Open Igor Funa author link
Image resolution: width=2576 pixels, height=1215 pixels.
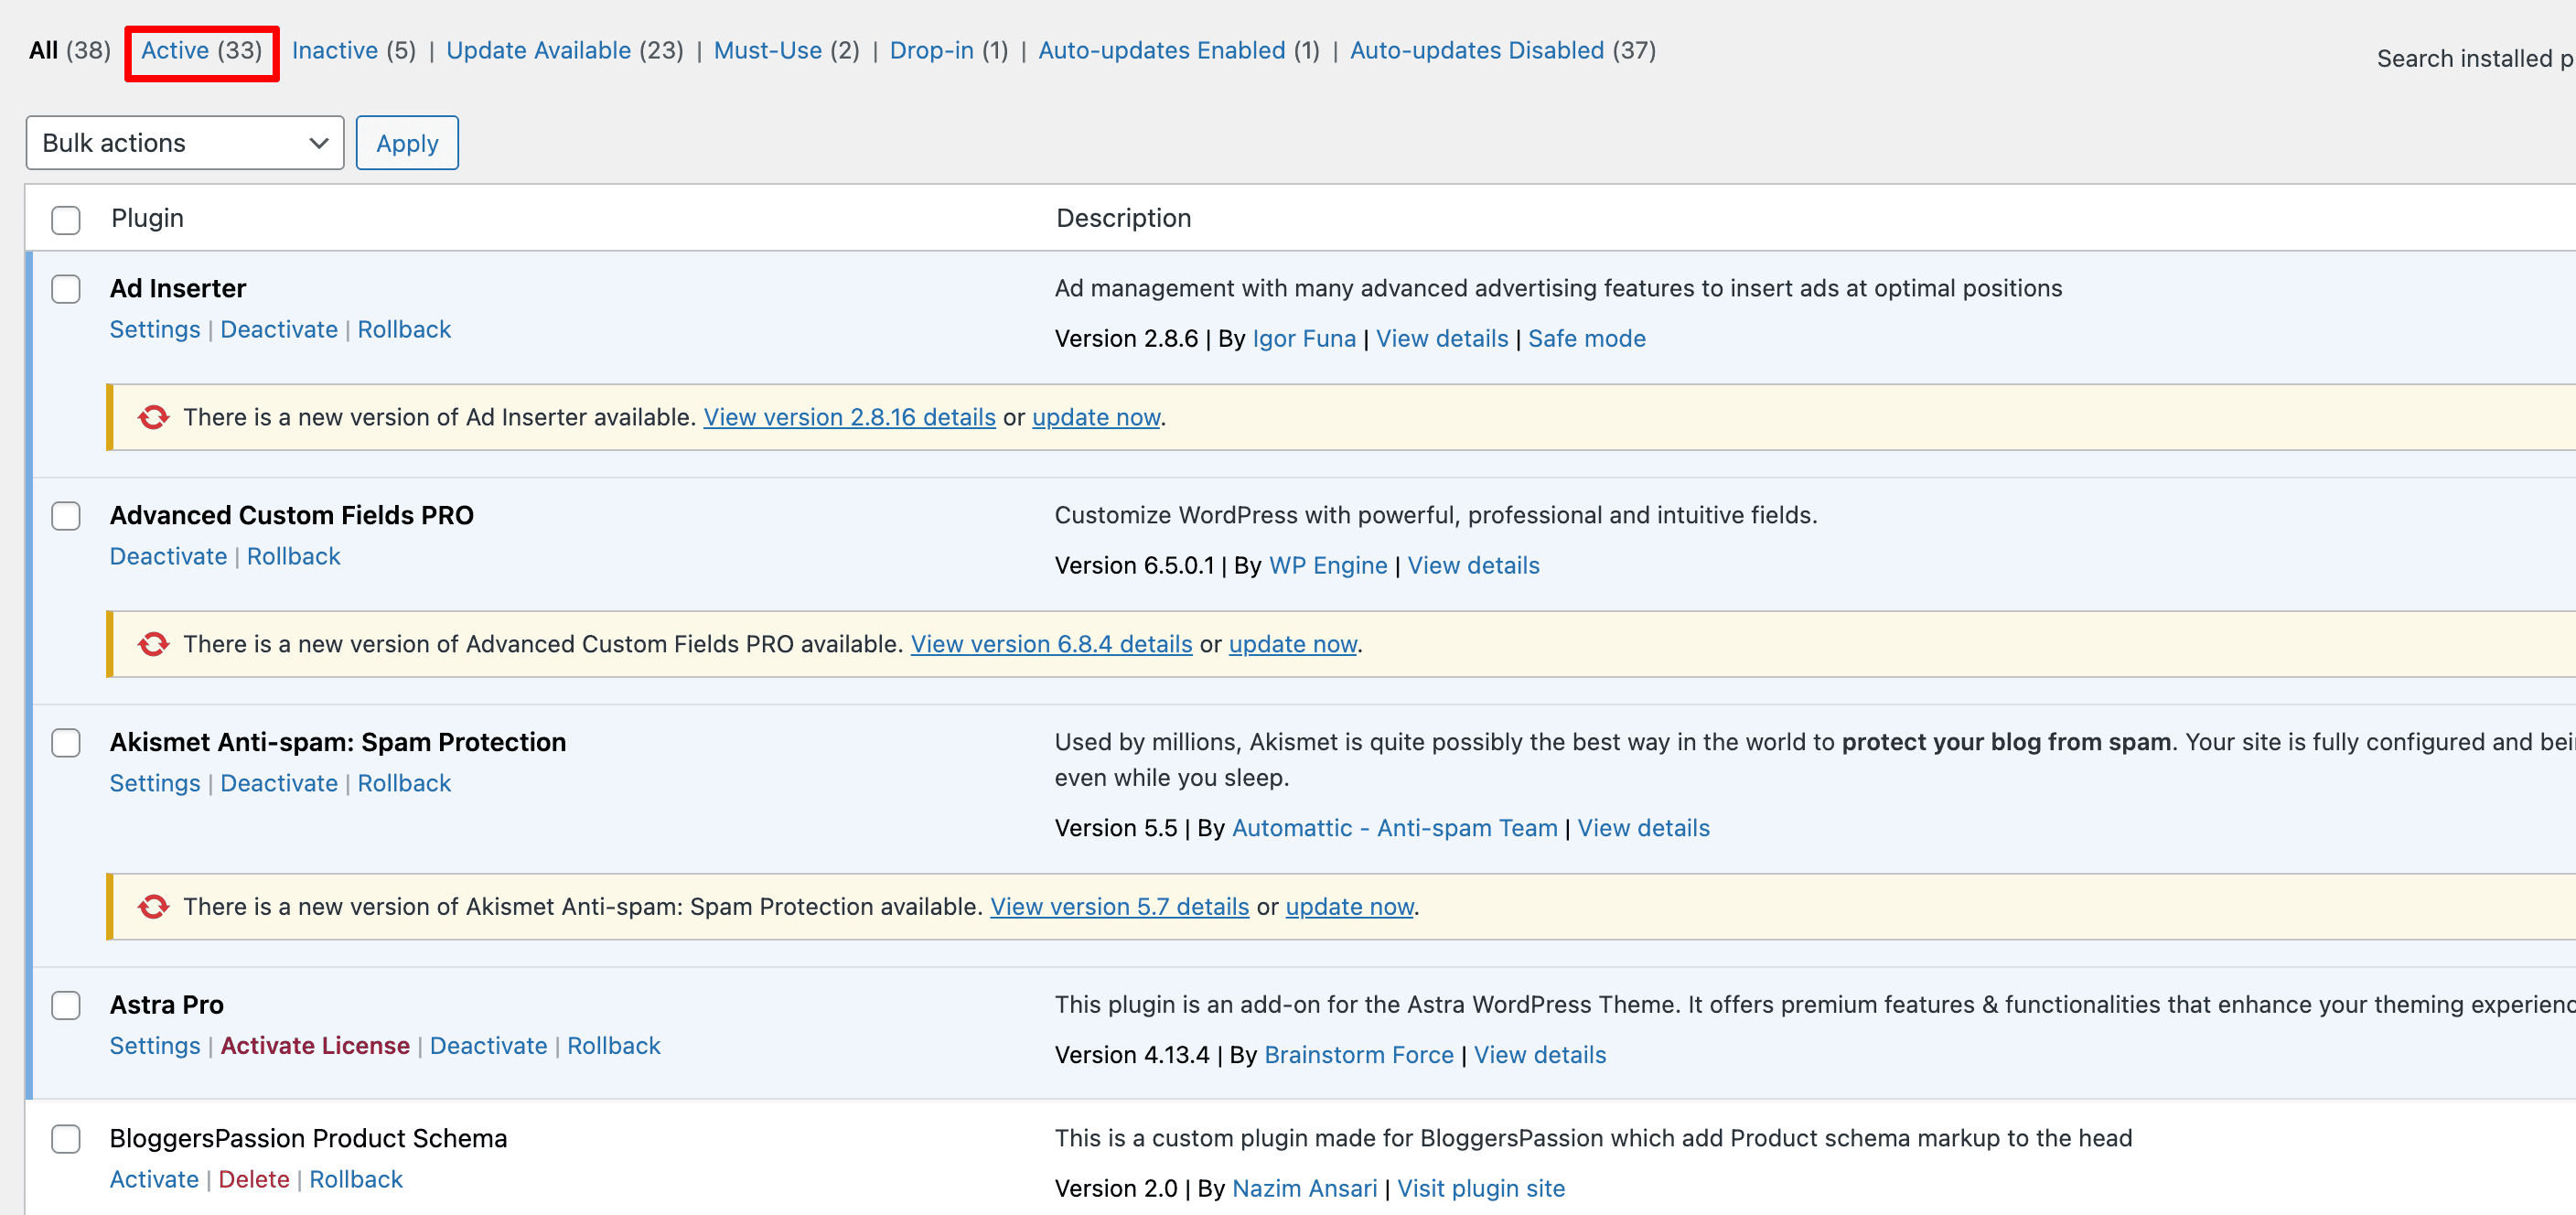[1304, 339]
